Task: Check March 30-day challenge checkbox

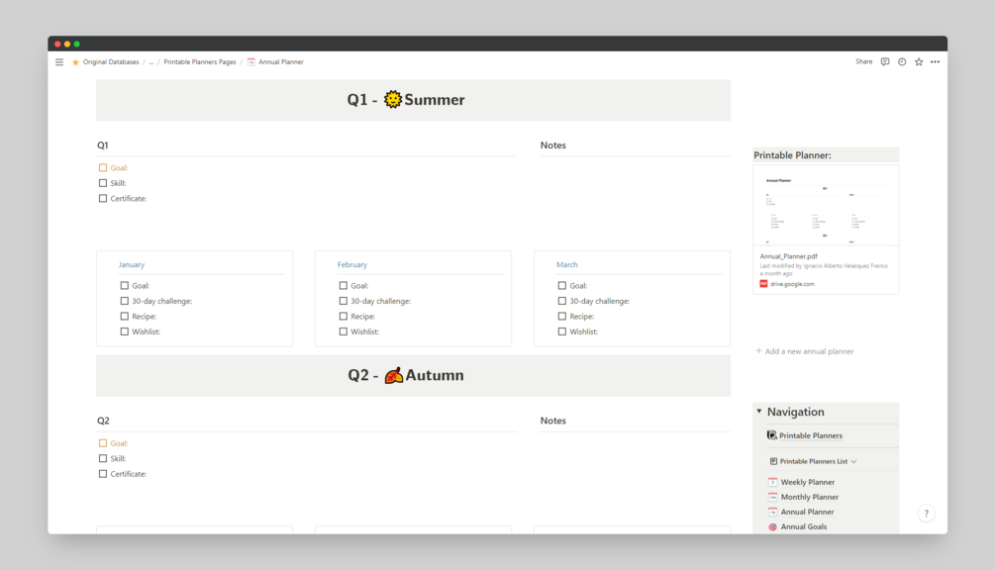Action: [x=562, y=301]
